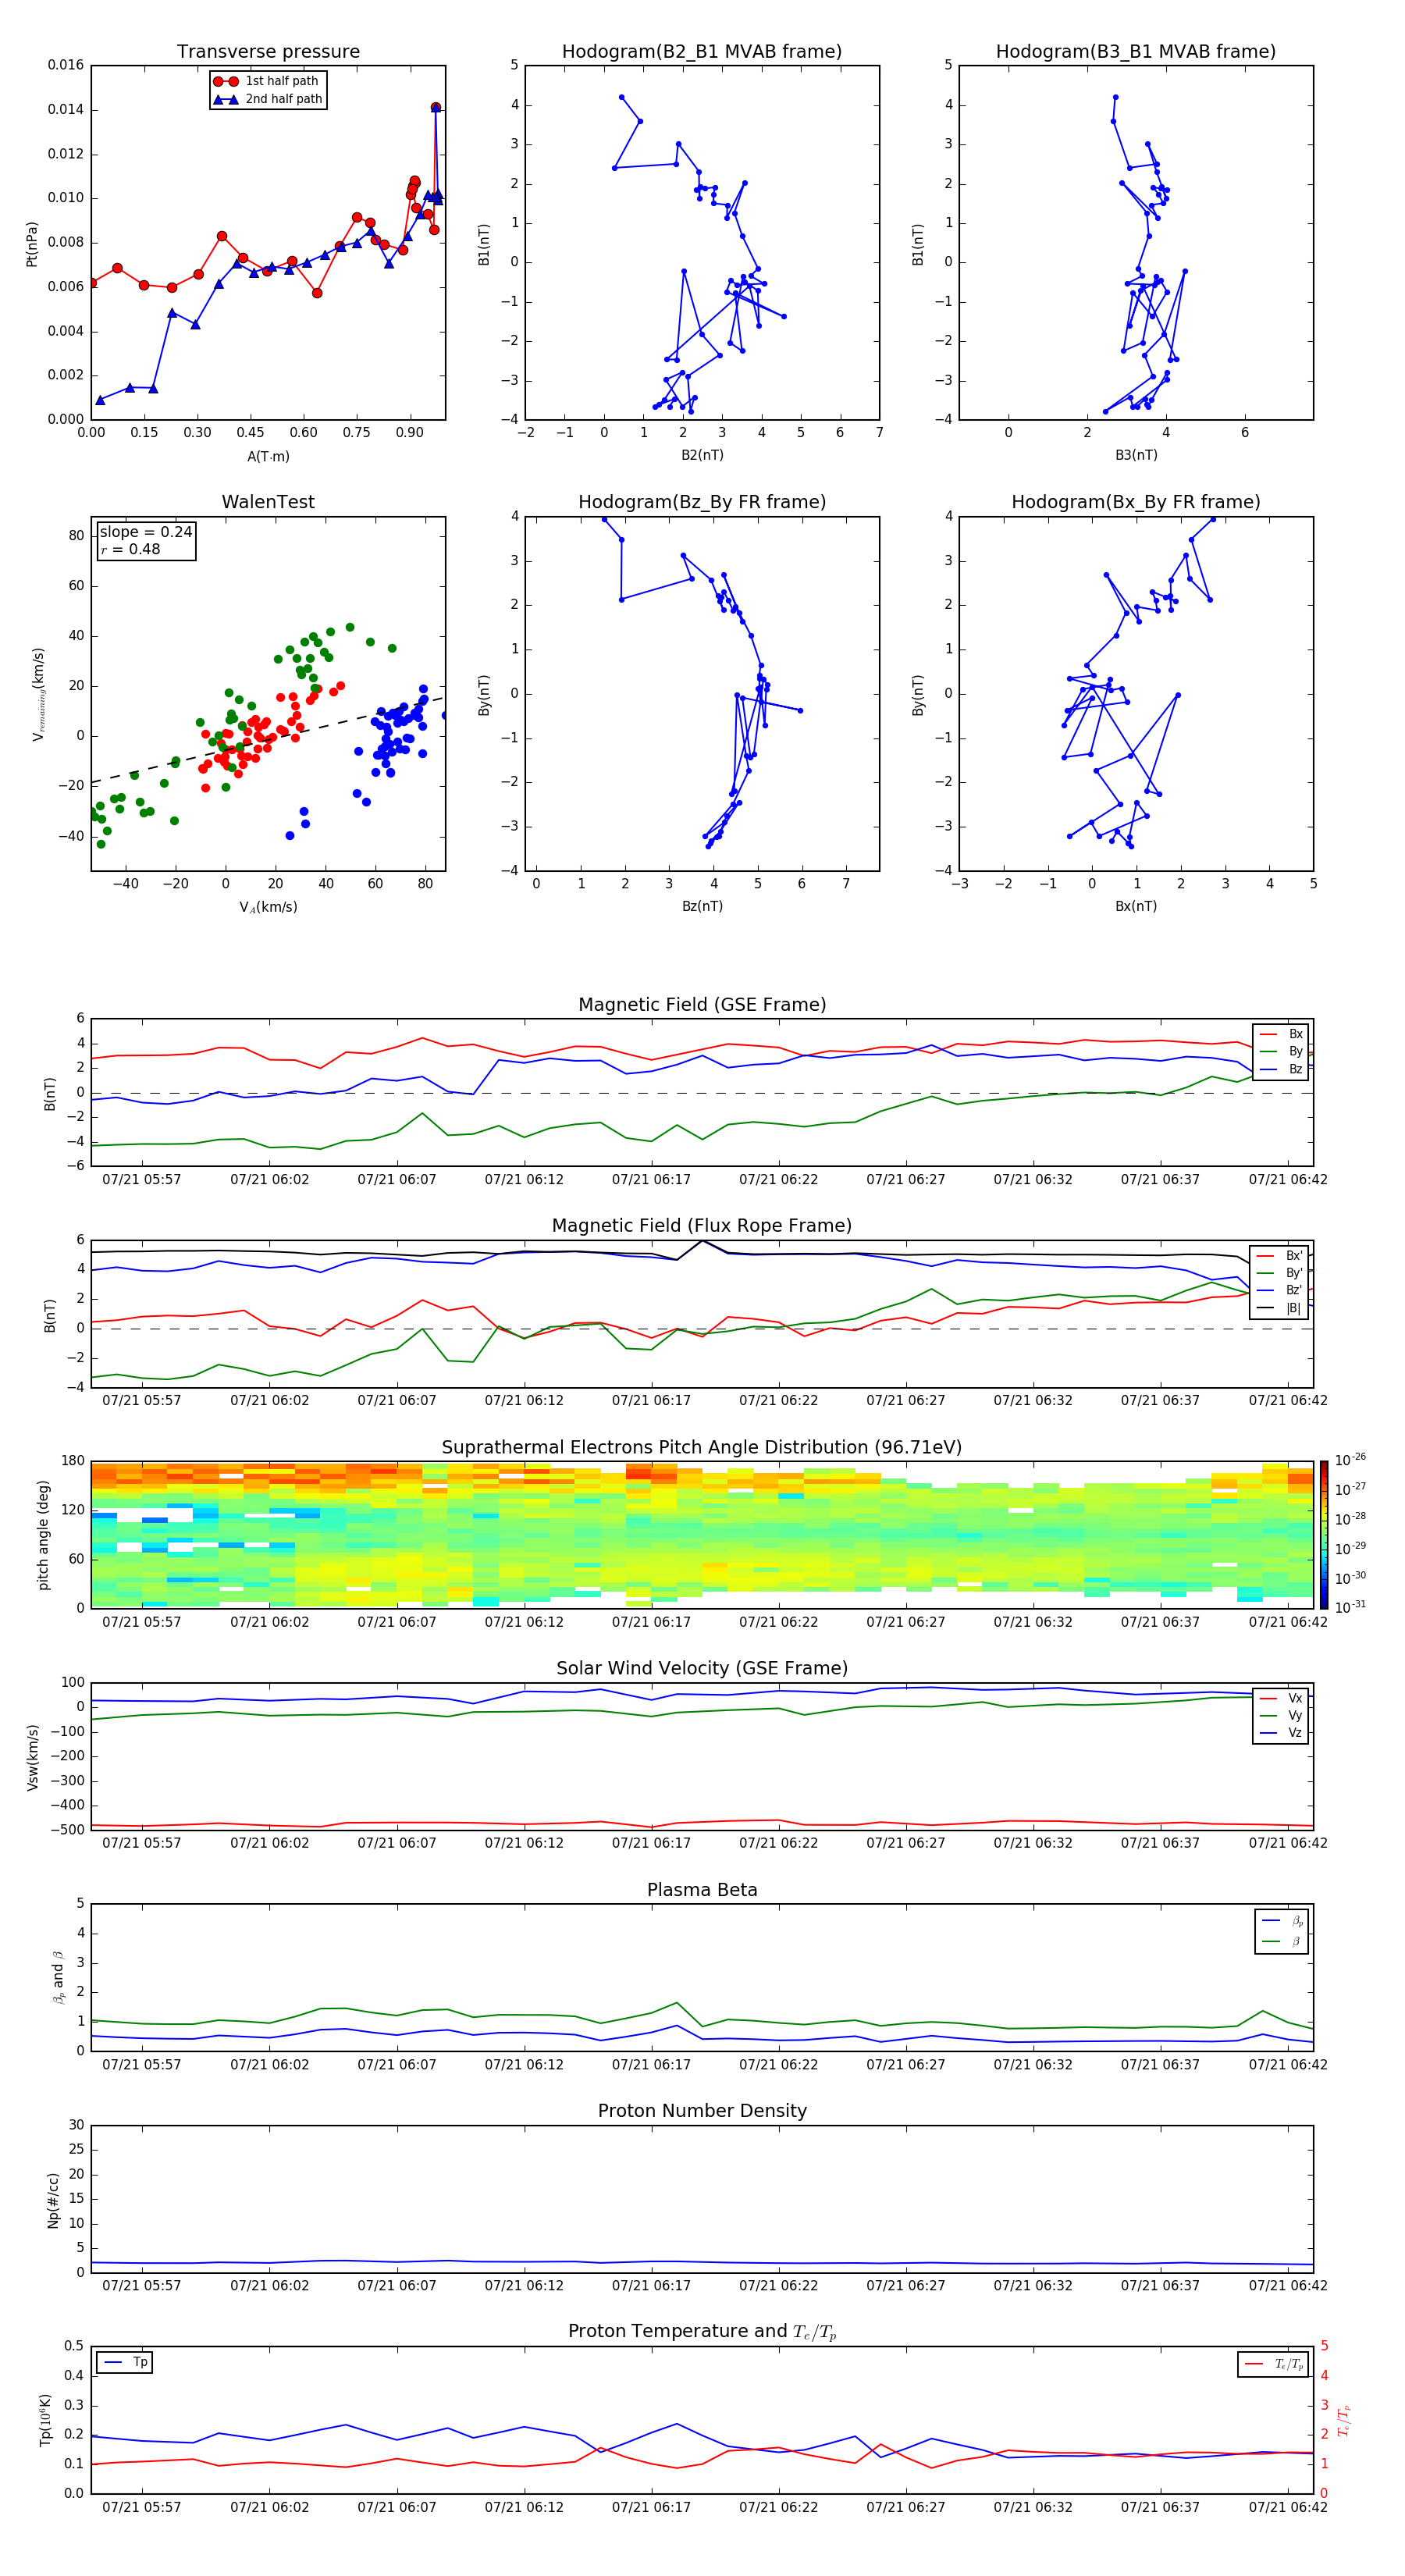Click the 'Solar Wind Velocity (GSE Frame)' title
The height and width of the screenshot is (2576, 1405).
pos(702,1669)
